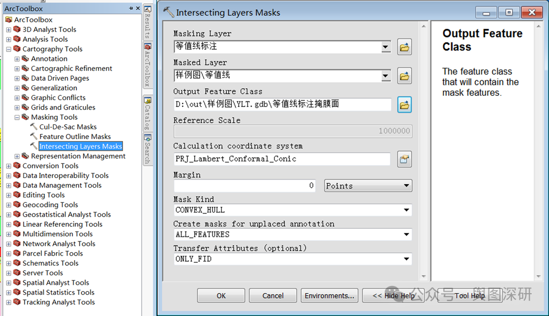Click the Cancel button
The width and height of the screenshot is (549, 316).
click(273, 296)
